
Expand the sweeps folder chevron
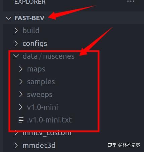click(21, 95)
